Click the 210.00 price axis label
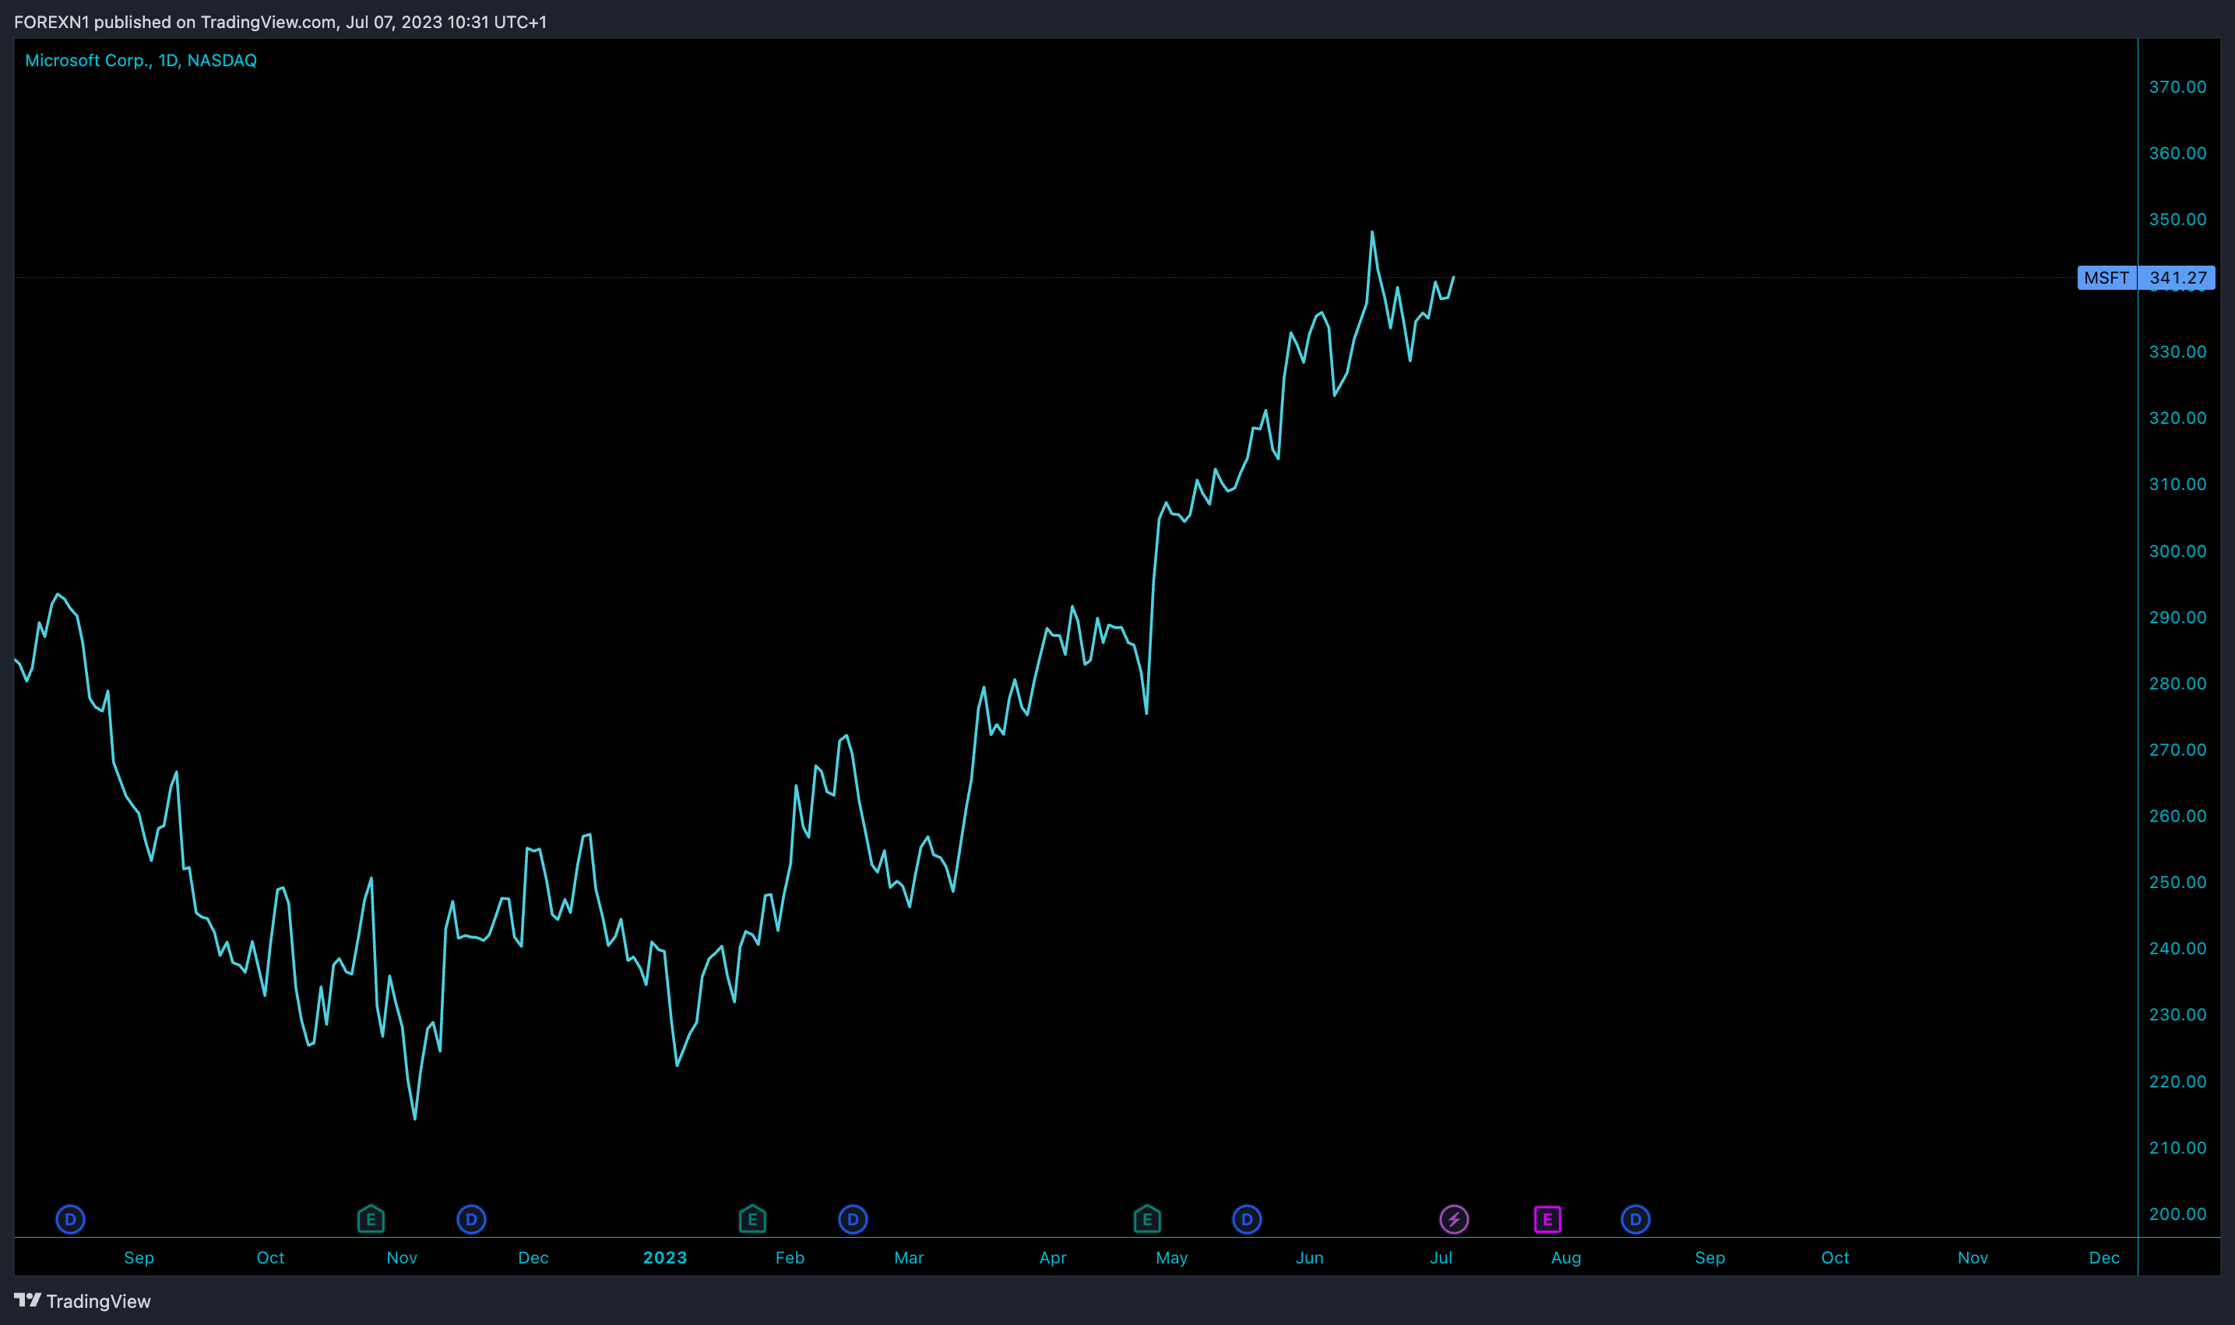 [x=2177, y=1147]
